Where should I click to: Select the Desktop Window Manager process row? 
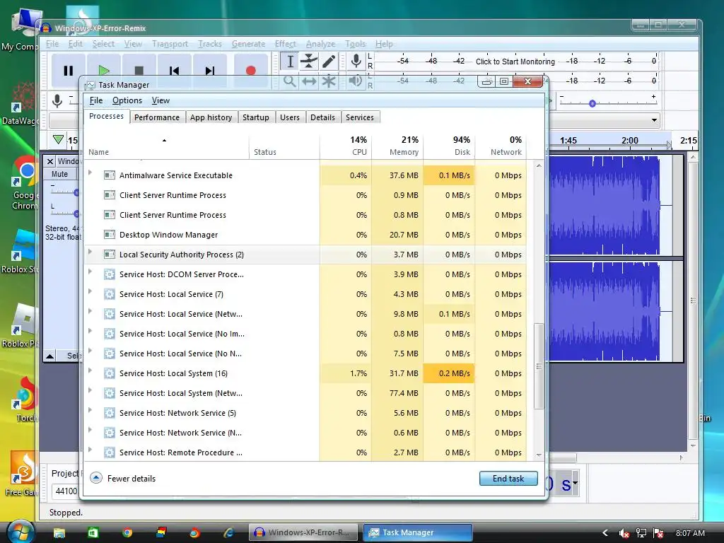pos(168,235)
